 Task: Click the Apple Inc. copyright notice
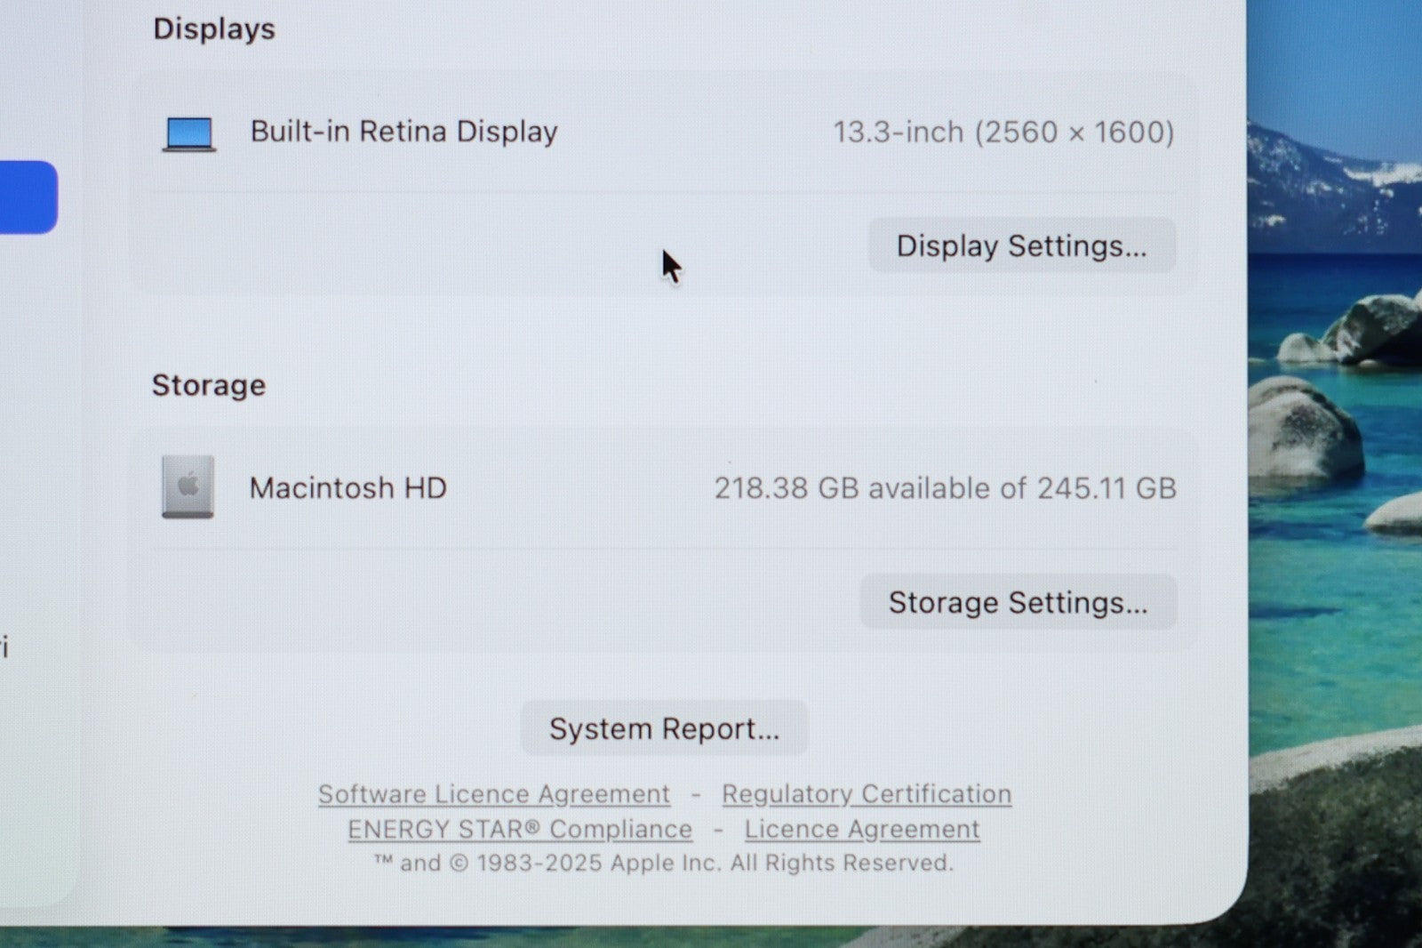(x=663, y=863)
